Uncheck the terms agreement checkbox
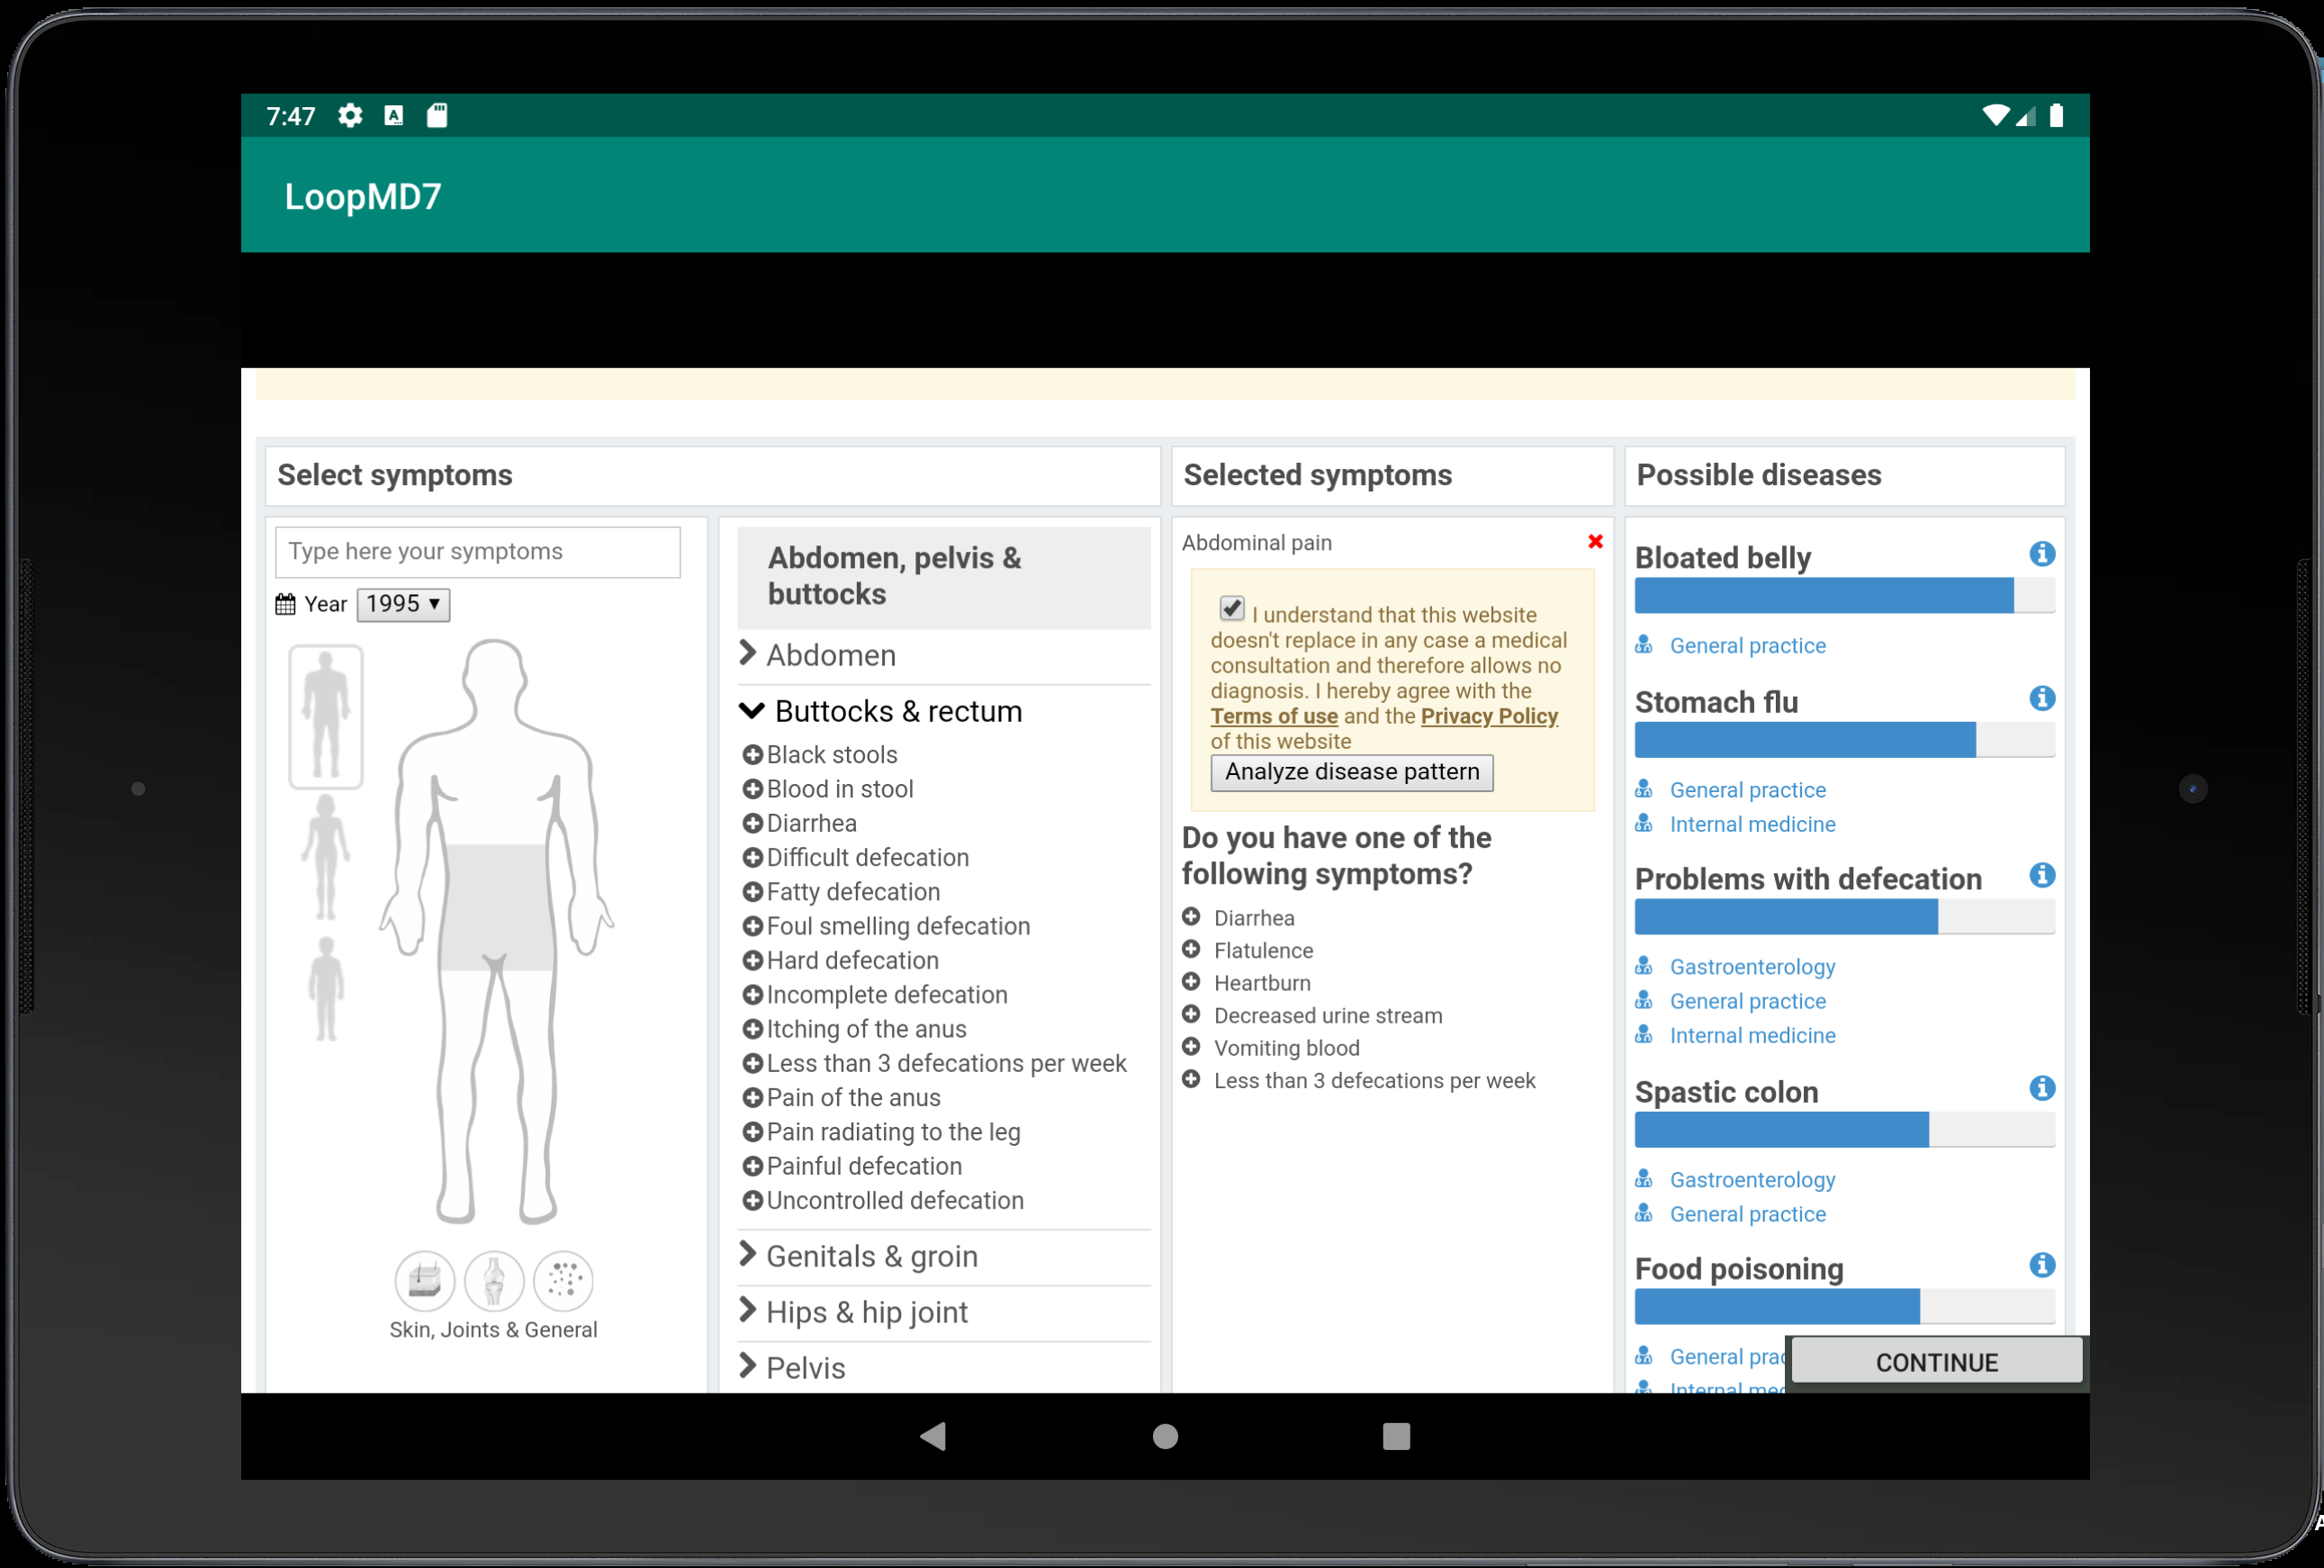 (x=1232, y=608)
